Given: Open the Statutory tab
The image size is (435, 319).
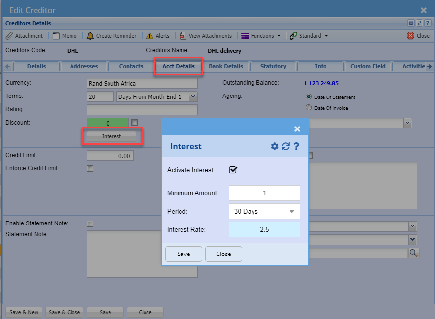Looking at the screenshot, I should tap(273, 66).
